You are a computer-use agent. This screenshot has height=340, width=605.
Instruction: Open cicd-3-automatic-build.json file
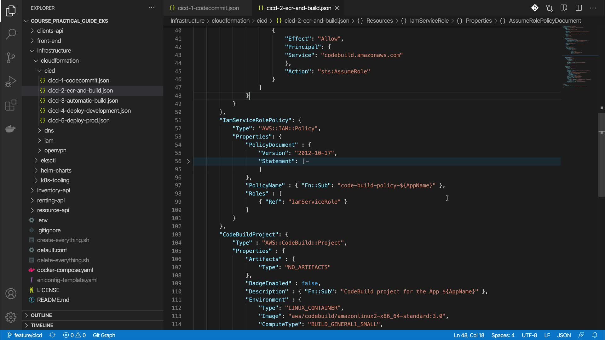83,100
